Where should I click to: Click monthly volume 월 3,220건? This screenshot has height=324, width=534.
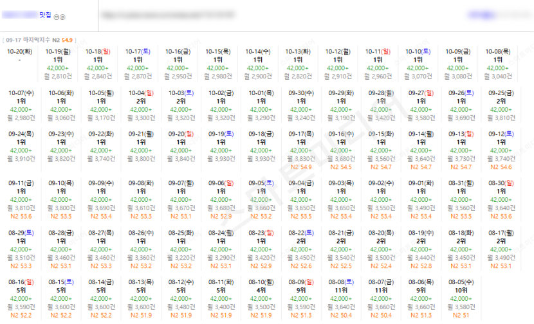[x=181, y=258]
